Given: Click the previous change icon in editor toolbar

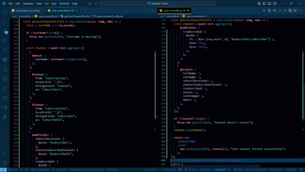Looking at the screenshot, I should 274,10.
